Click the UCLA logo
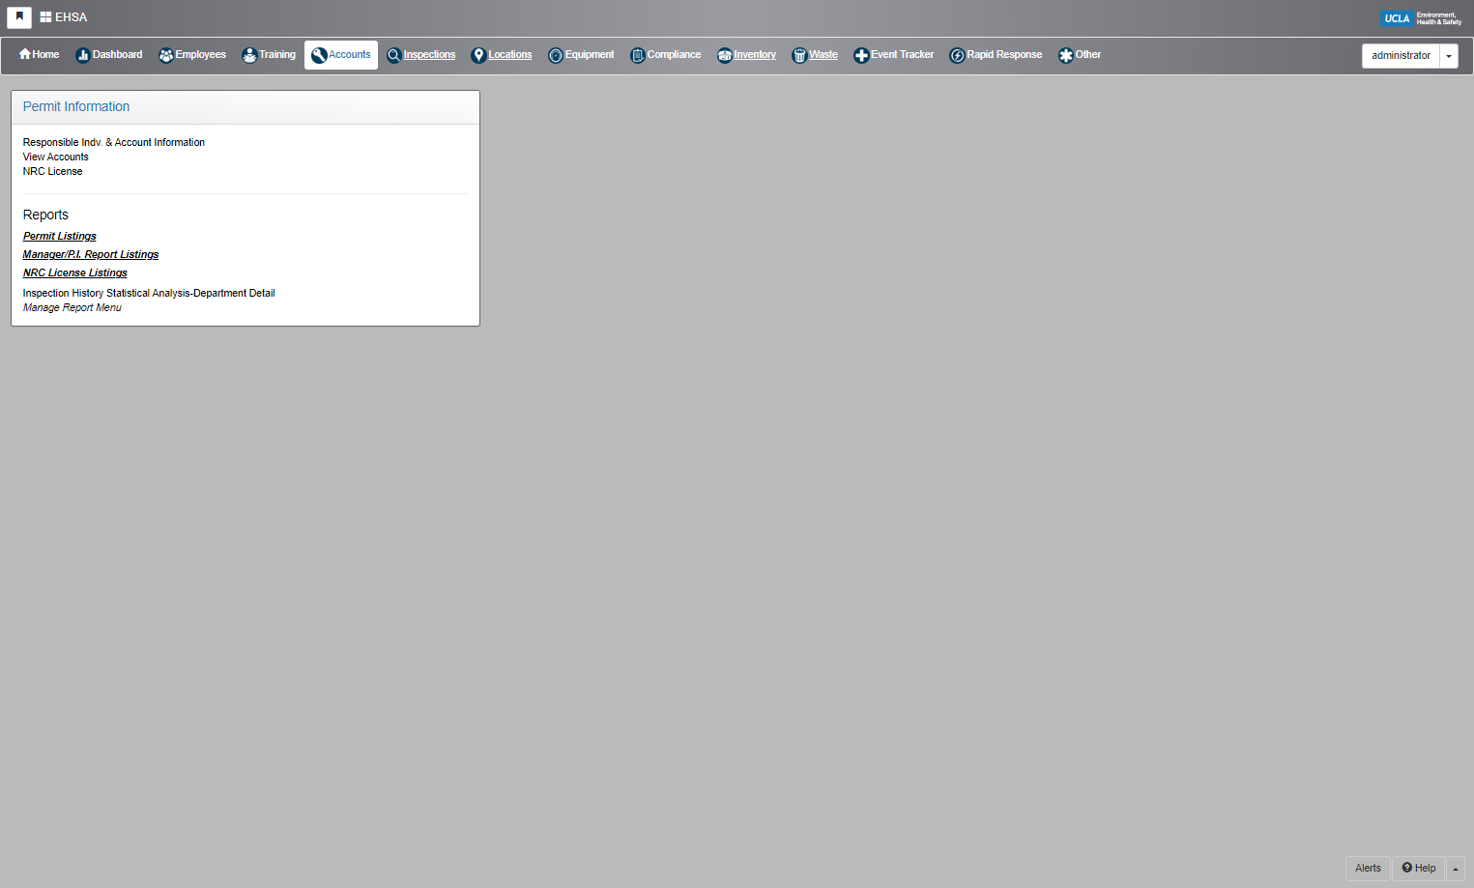The height and width of the screenshot is (888, 1474). pyautogui.click(x=1421, y=17)
